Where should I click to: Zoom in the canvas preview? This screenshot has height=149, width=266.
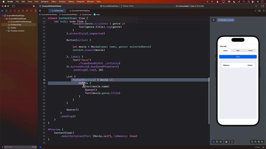click(262, 142)
